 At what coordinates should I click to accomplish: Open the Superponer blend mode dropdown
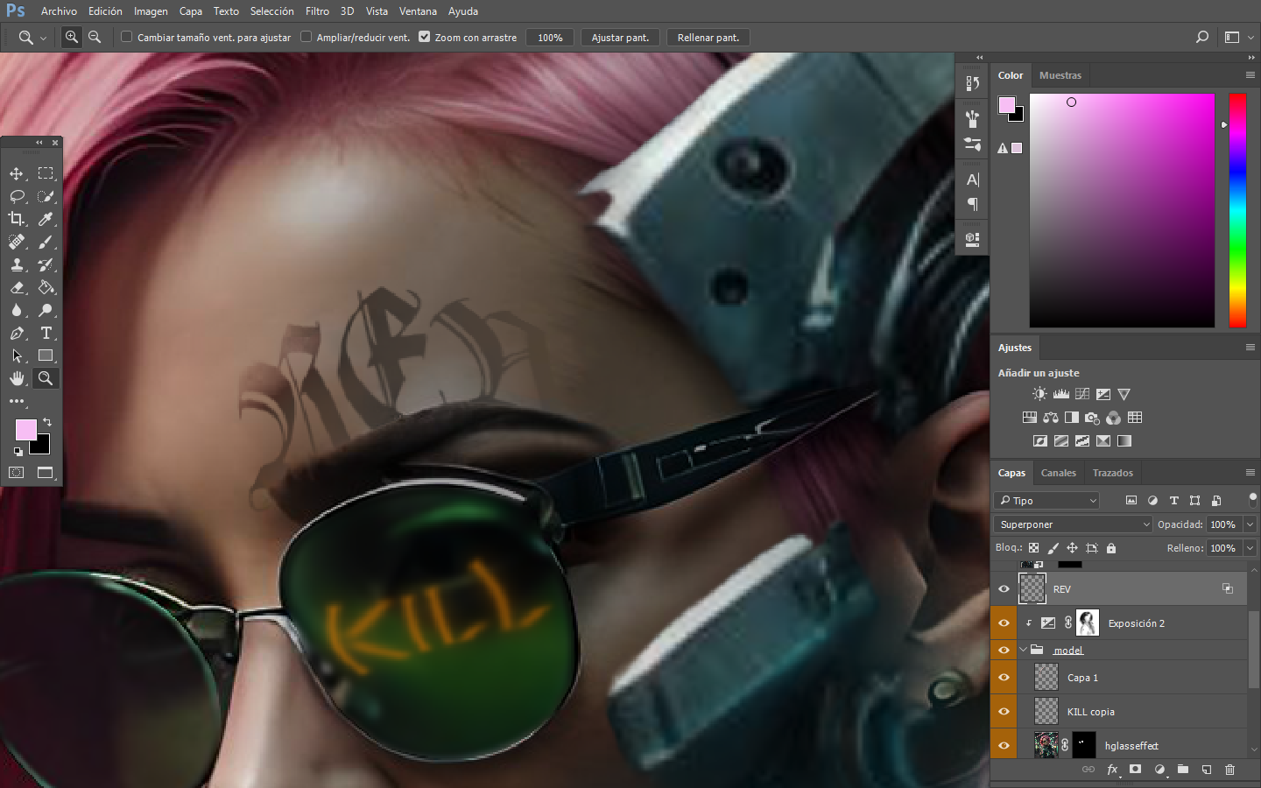1074,524
